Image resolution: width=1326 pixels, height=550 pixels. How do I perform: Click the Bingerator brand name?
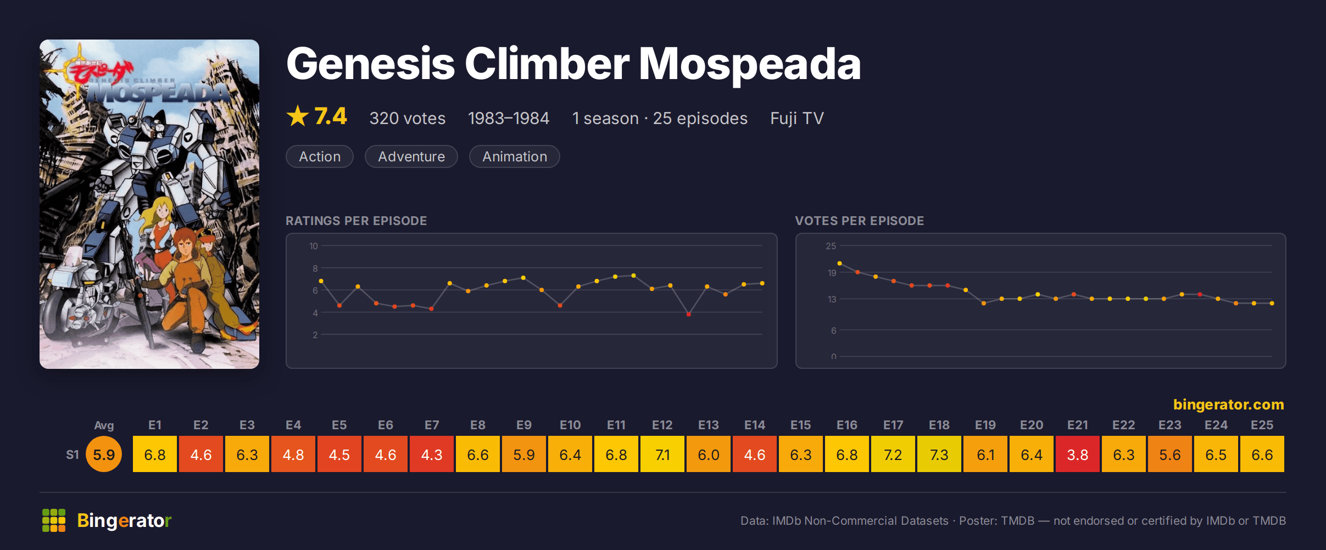coord(124,520)
